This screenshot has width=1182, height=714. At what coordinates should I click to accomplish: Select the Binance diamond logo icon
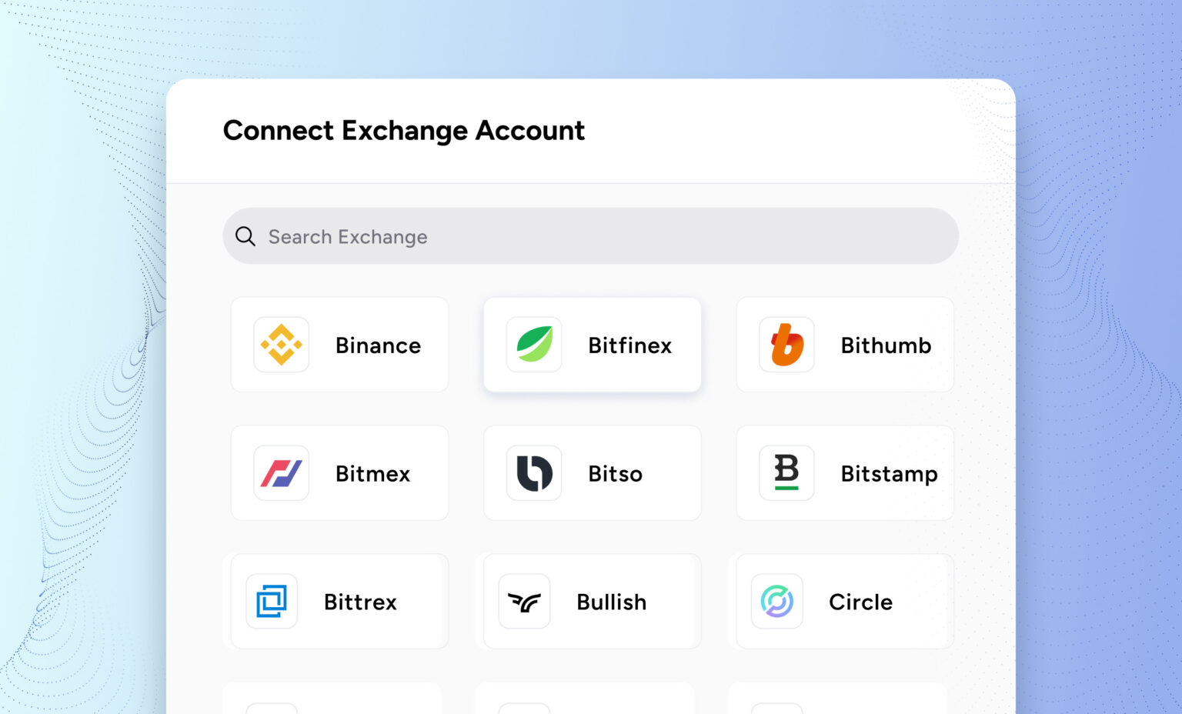tap(281, 345)
